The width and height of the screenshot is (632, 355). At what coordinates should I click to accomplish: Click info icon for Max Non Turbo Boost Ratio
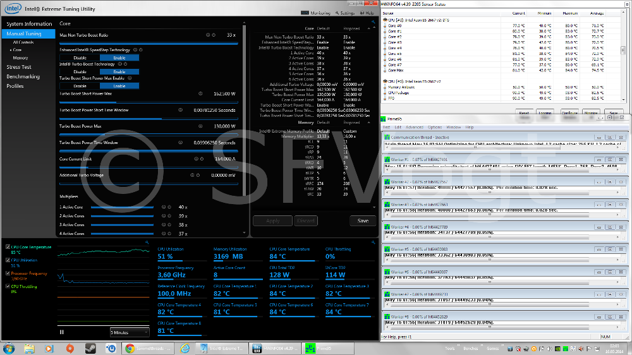point(208,35)
